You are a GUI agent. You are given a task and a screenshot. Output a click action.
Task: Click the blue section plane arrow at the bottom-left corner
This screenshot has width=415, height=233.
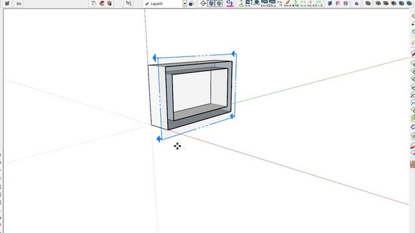click(x=159, y=139)
